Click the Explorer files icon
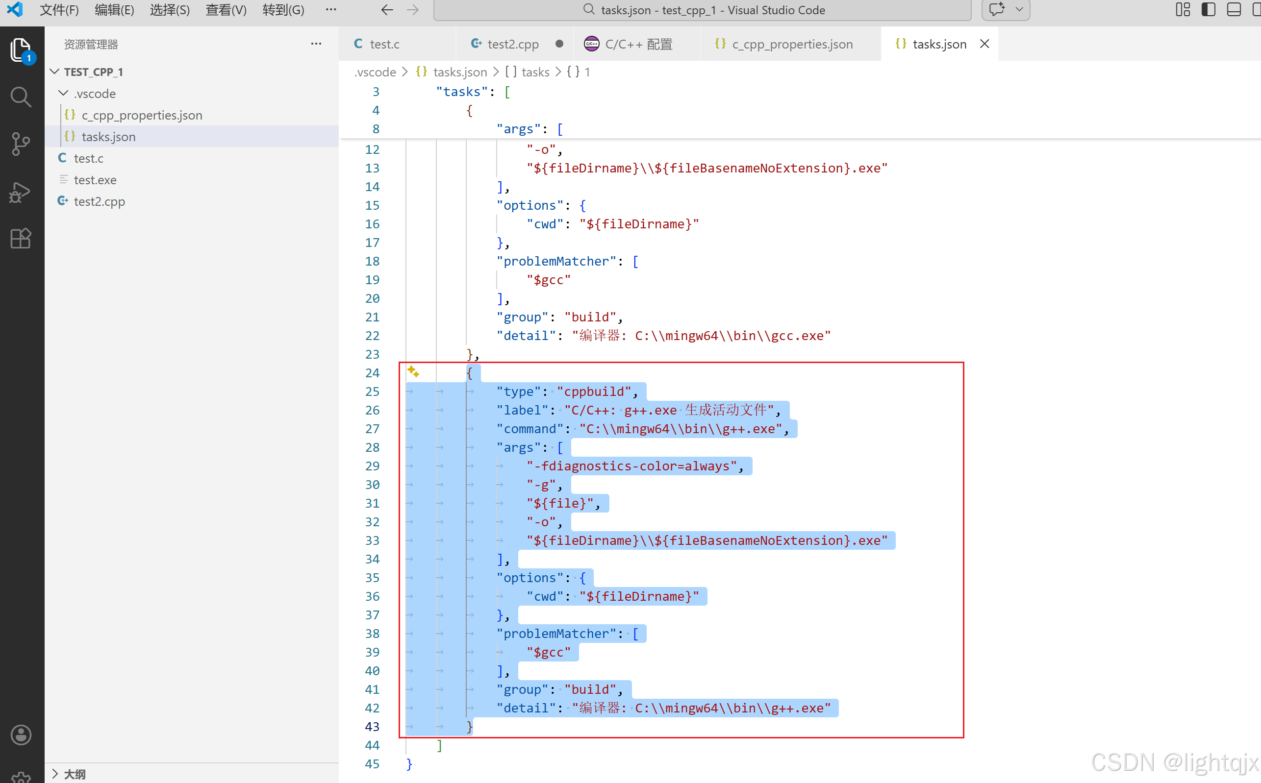1261x783 pixels. click(21, 49)
